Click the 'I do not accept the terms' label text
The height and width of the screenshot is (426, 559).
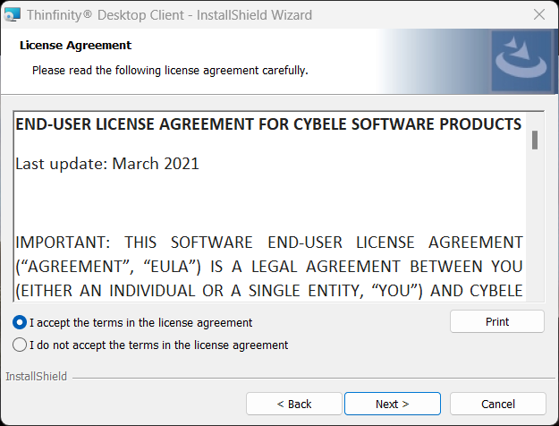(158, 345)
